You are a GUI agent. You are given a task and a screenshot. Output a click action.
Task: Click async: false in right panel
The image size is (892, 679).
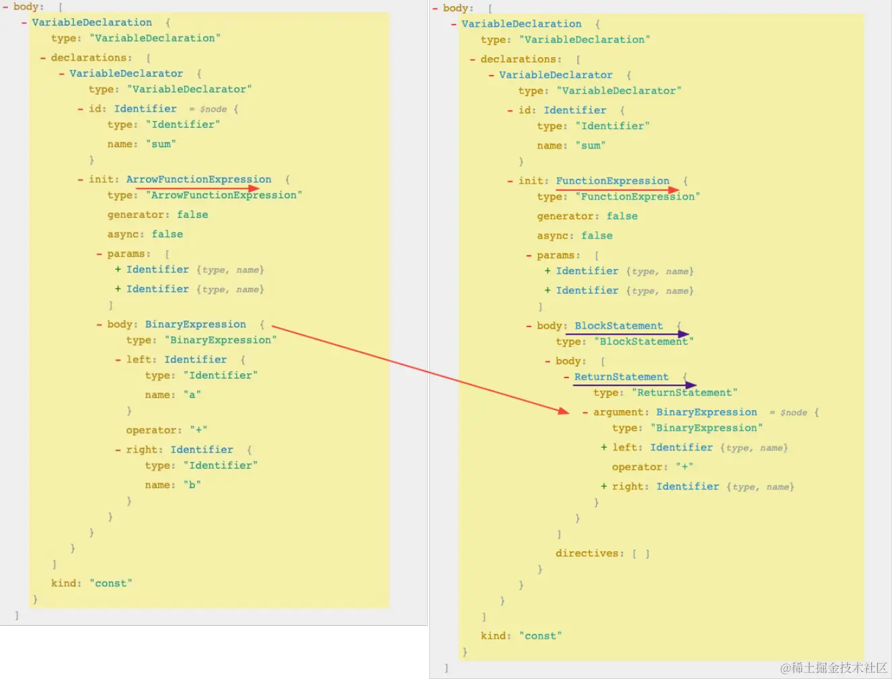point(575,236)
